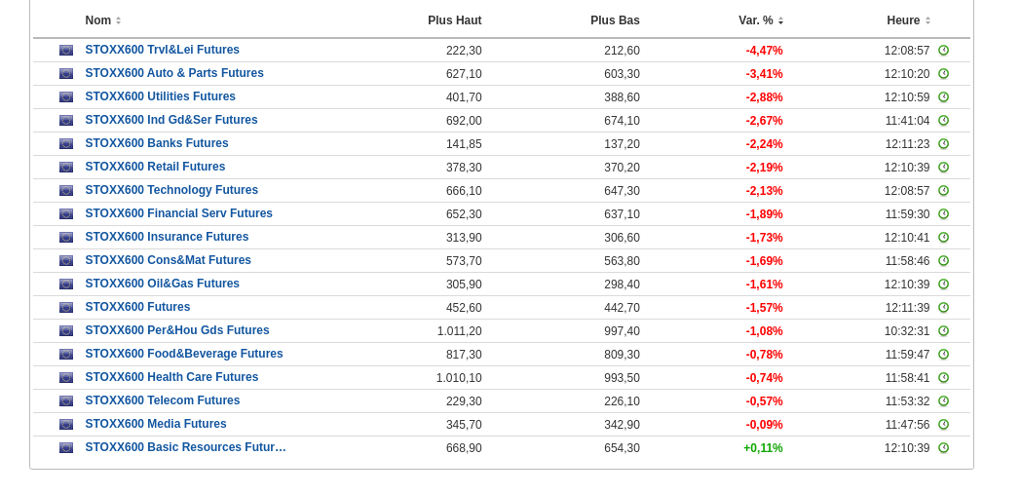Click the clock icon for Oil&Gas Futures
This screenshot has width=1021, height=494.
pyautogui.click(x=943, y=285)
